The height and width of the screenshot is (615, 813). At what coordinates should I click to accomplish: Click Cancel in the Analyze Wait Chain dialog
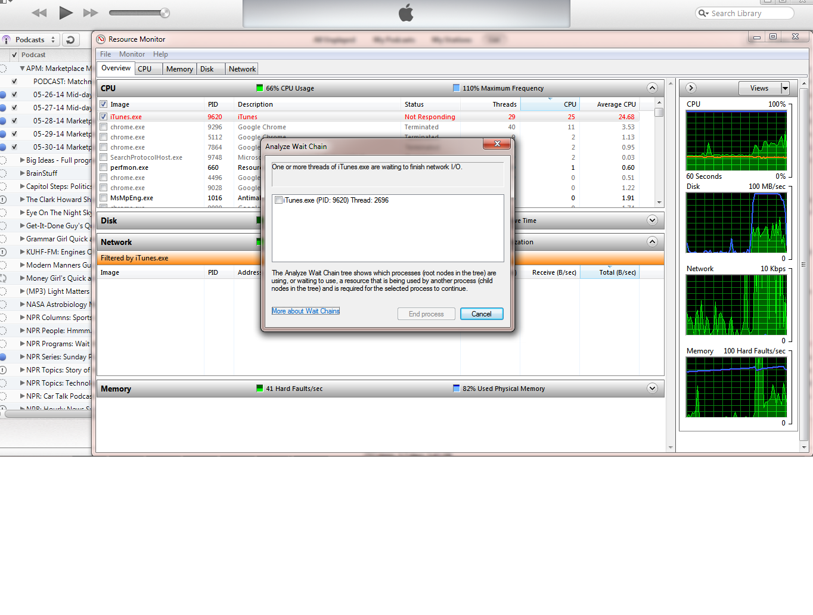pyautogui.click(x=482, y=314)
